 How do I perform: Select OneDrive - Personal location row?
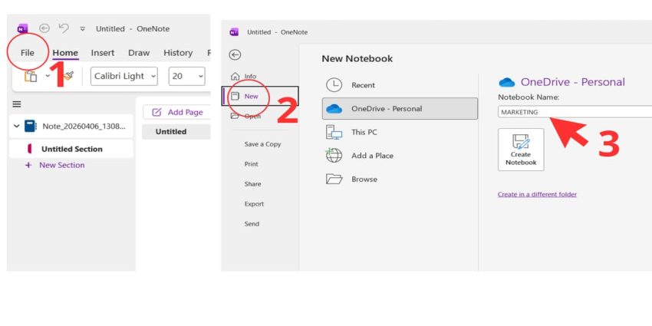[x=400, y=108]
